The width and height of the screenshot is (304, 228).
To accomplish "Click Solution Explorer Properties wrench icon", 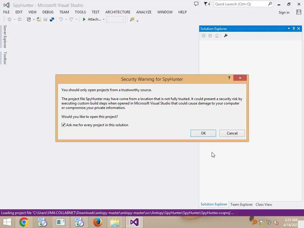I will [x=226, y=36].
